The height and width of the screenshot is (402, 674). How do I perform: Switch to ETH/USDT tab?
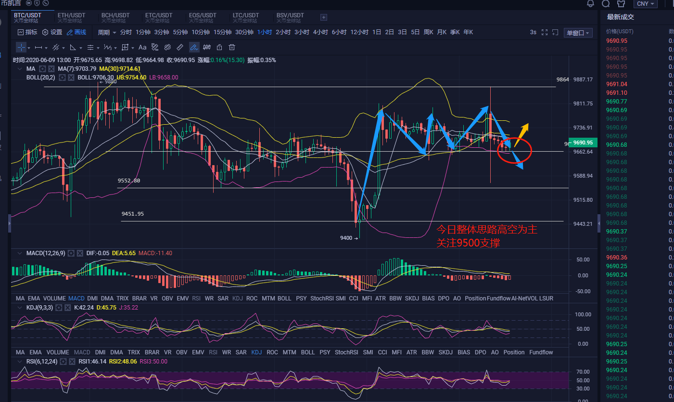click(72, 17)
